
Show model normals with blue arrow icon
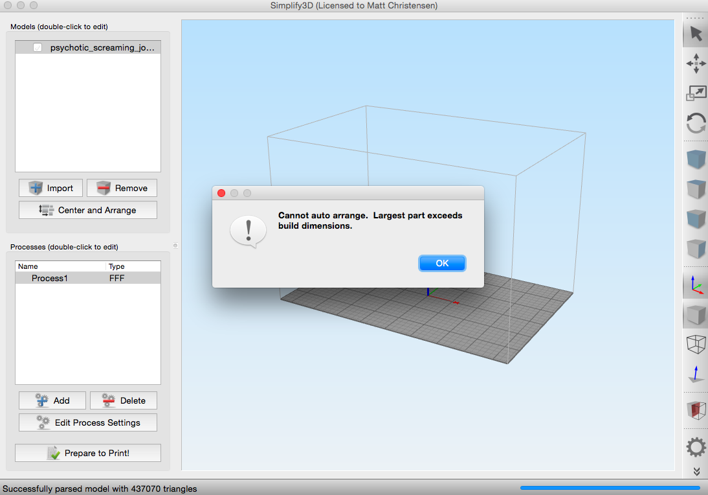pos(696,375)
